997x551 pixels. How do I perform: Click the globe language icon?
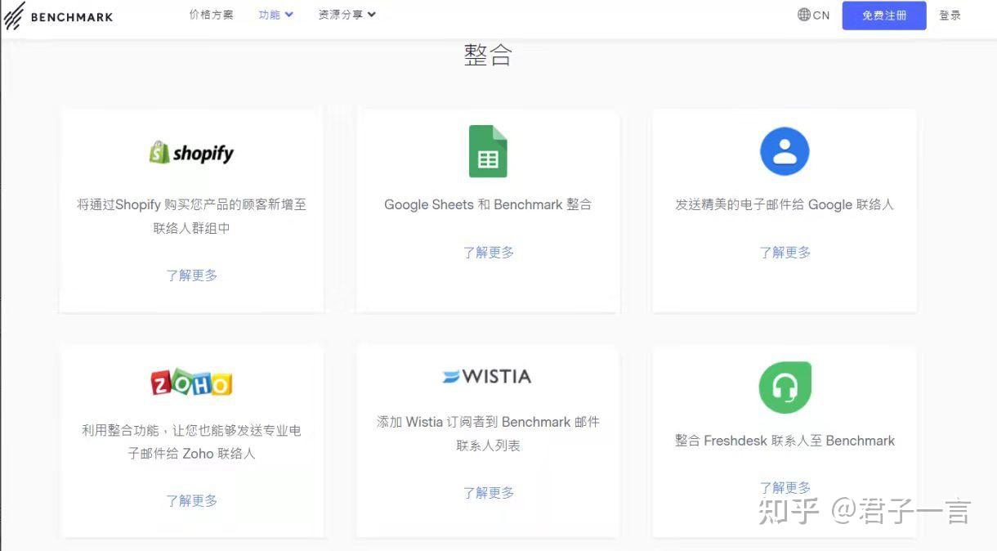(804, 15)
